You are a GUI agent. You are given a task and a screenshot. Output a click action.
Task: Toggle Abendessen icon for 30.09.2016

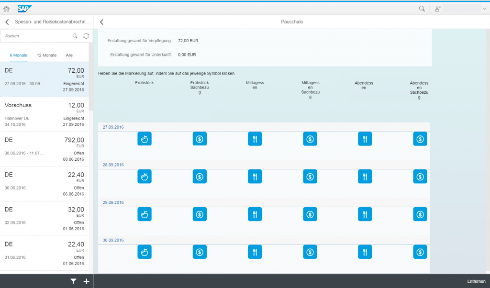point(365,252)
